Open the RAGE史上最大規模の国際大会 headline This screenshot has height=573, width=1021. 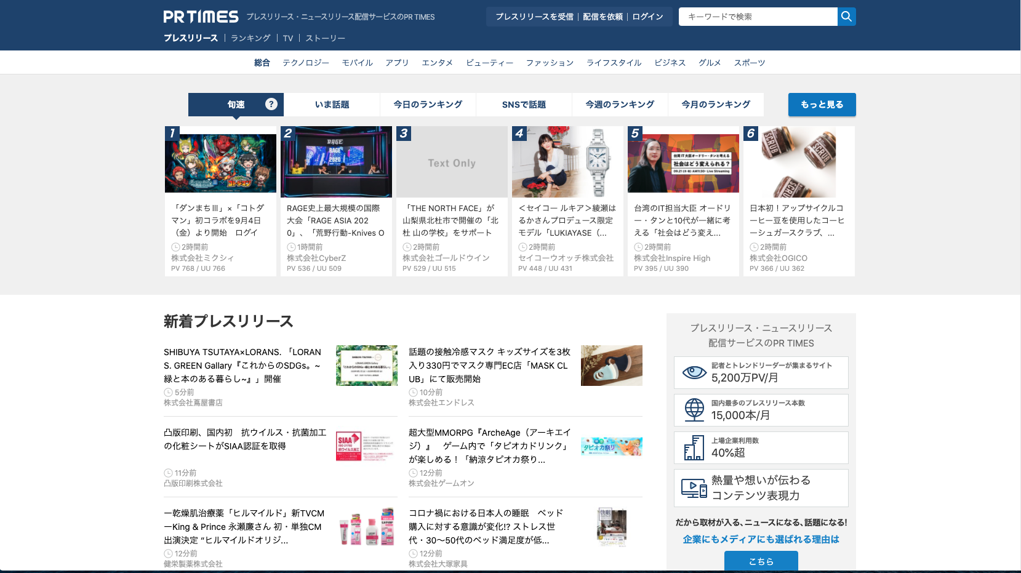tap(335, 220)
